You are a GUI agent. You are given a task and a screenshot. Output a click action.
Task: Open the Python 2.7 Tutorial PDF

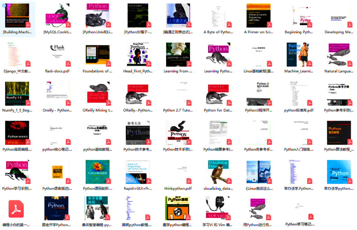[x=178, y=94]
